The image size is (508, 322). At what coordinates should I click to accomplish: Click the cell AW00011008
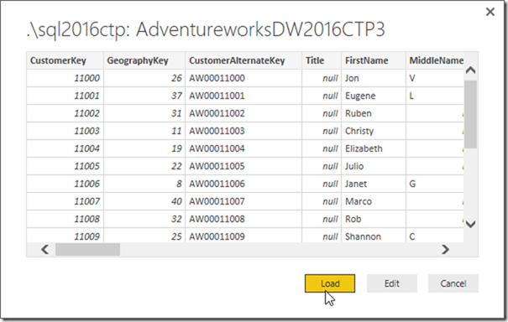[x=244, y=219]
